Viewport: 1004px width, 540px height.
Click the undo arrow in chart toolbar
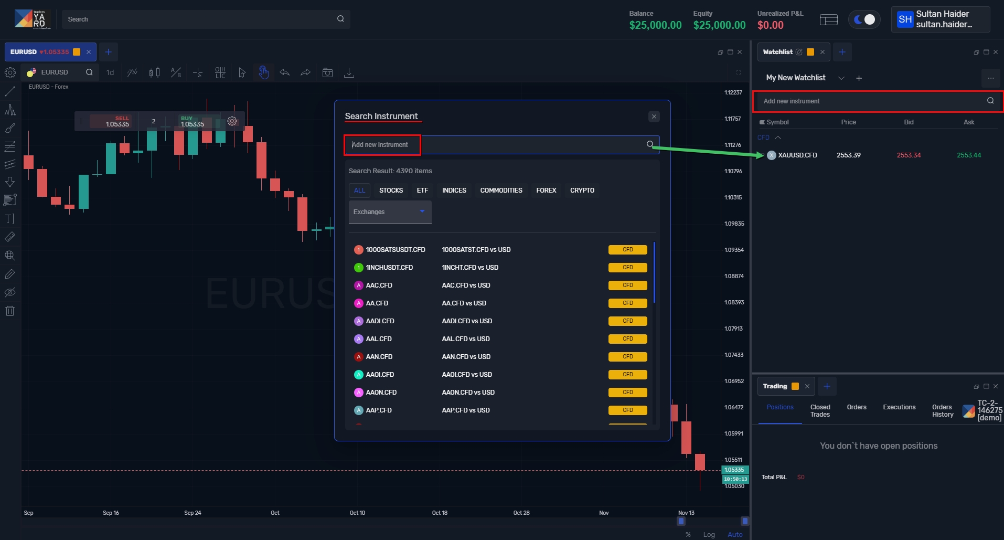(x=285, y=72)
